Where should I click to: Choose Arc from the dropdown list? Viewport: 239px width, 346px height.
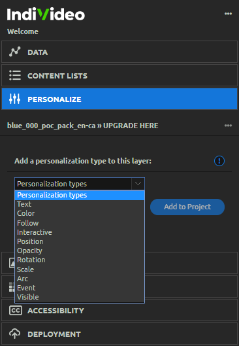pos(80,279)
